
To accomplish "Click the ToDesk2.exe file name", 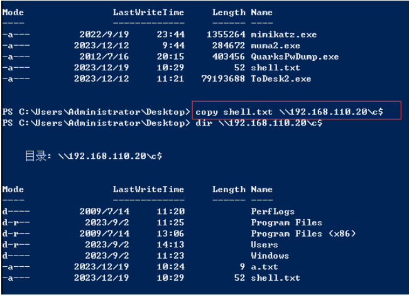I will [281, 78].
